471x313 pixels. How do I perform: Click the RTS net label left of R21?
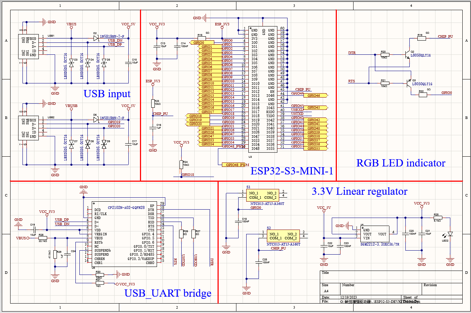pyautogui.click(x=352, y=81)
